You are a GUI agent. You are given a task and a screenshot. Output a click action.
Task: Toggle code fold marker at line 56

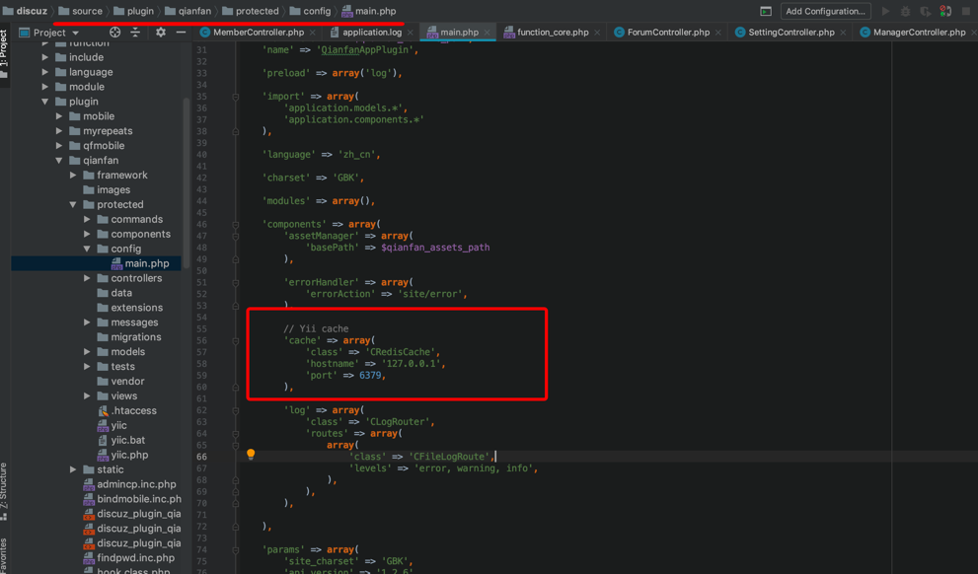point(236,340)
